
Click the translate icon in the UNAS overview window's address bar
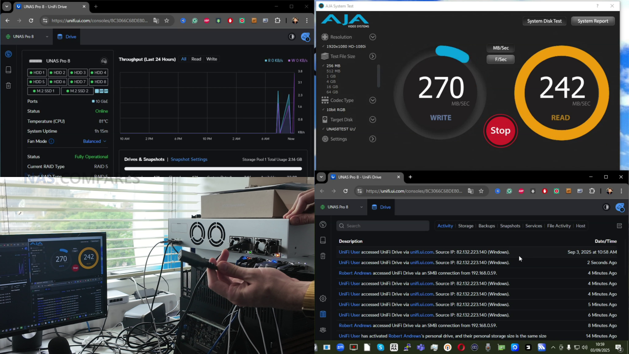tap(156, 21)
